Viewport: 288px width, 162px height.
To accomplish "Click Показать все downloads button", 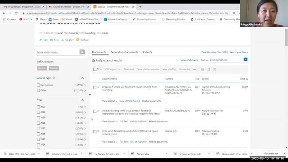I will pyautogui.click(x=271, y=153).
